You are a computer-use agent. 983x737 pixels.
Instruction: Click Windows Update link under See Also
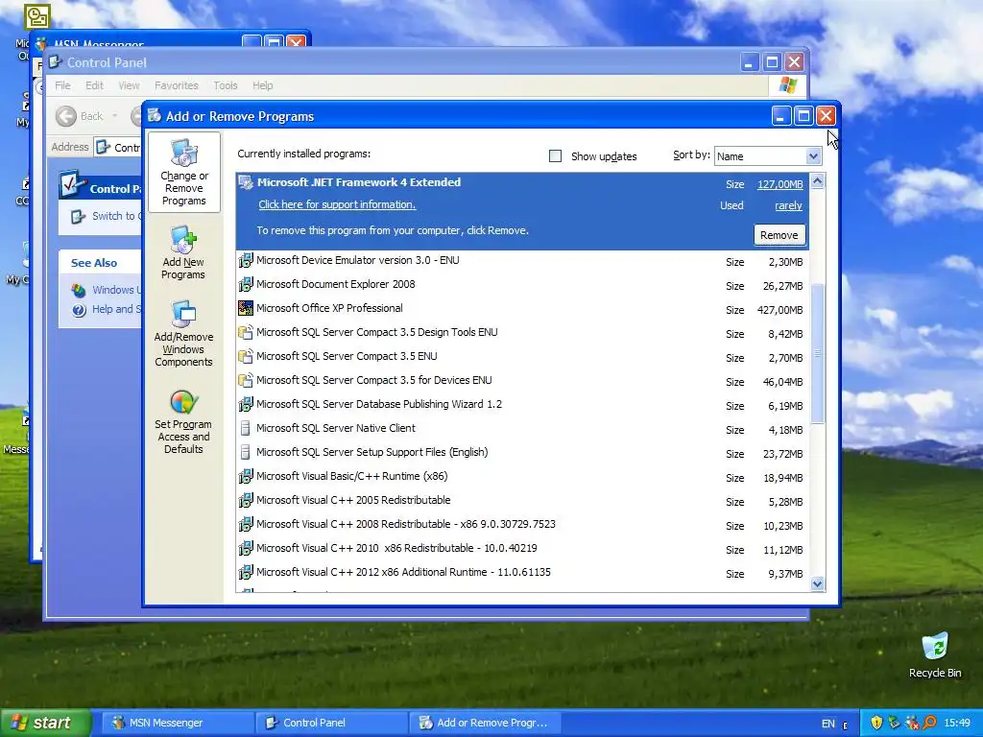click(x=116, y=290)
